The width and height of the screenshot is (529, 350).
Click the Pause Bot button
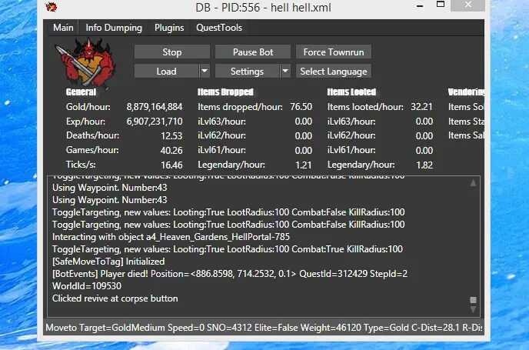click(x=253, y=52)
